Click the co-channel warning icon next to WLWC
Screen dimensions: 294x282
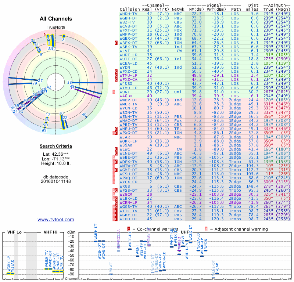(116, 149)
